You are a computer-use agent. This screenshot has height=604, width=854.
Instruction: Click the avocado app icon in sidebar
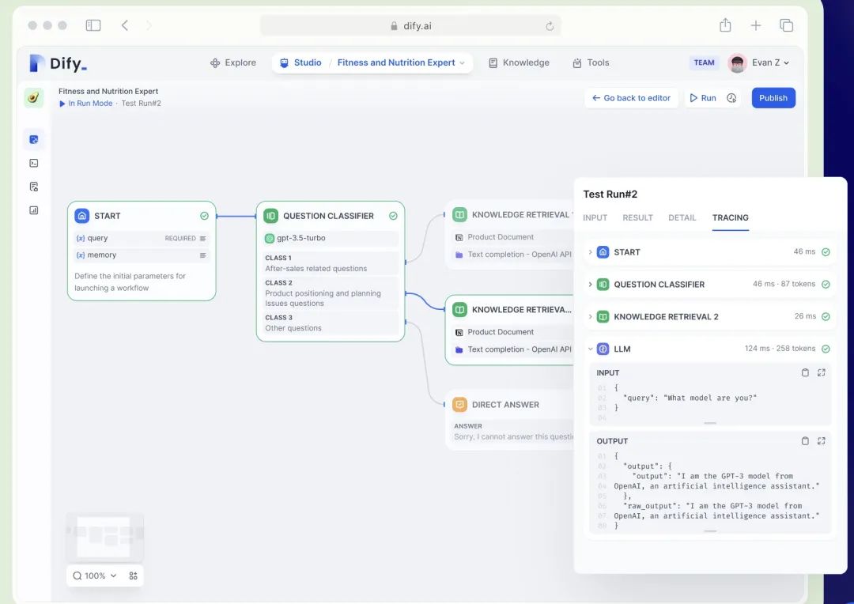coord(33,98)
